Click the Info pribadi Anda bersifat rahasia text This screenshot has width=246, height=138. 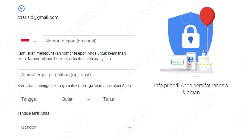191,85
